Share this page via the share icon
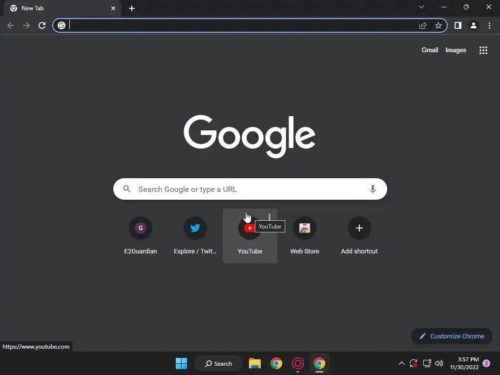The height and width of the screenshot is (375, 500). coord(423,25)
